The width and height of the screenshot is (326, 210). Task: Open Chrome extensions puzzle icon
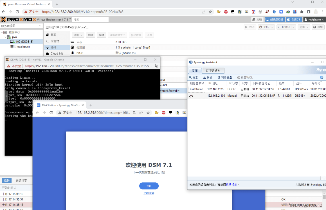coord(302,12)
